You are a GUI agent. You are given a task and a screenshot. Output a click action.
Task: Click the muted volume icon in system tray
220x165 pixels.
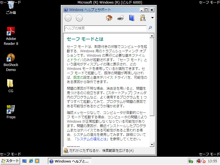[204, 161]
